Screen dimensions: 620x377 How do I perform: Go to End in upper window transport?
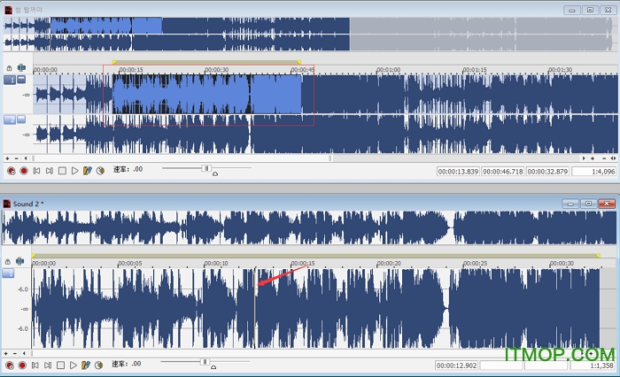[49, 171]
